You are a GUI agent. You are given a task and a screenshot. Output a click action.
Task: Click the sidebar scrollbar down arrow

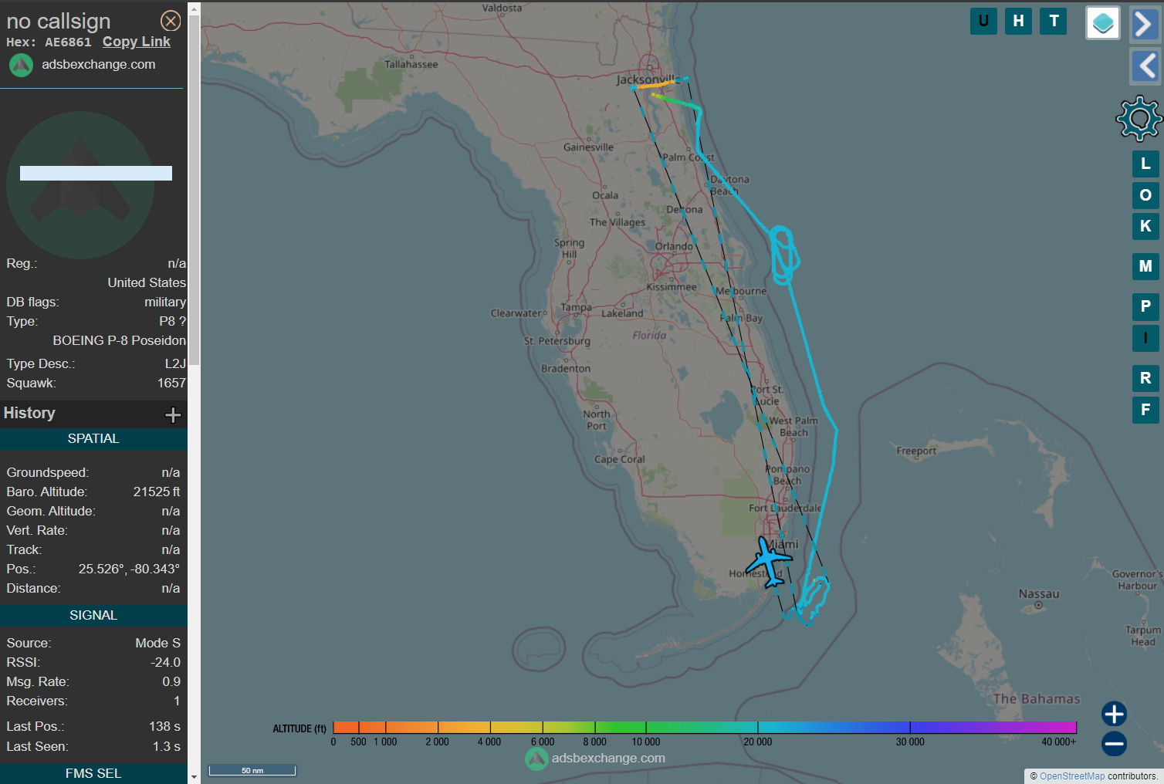pos(194,777)
